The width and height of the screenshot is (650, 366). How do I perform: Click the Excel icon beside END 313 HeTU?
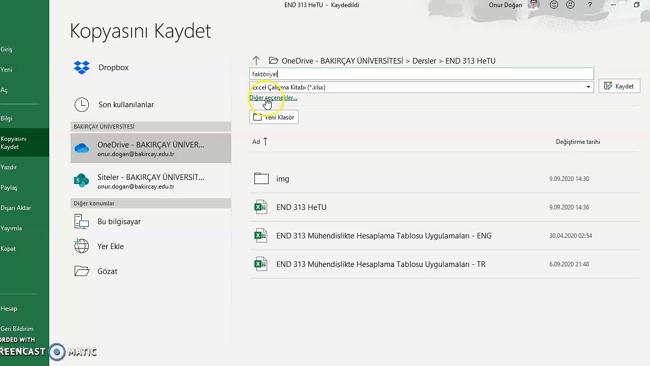click(261, 207)
